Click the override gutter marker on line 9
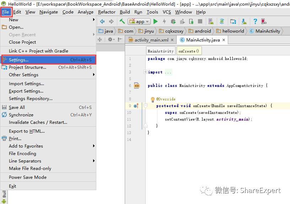The height and width of the screenshot is (204, 290). click(x=136, y=106)
